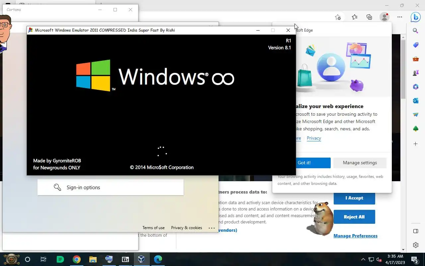Screen dimensions: 425x266
Task: Add a new app to Edge sidebar
Action: click(x=415, y=144)
